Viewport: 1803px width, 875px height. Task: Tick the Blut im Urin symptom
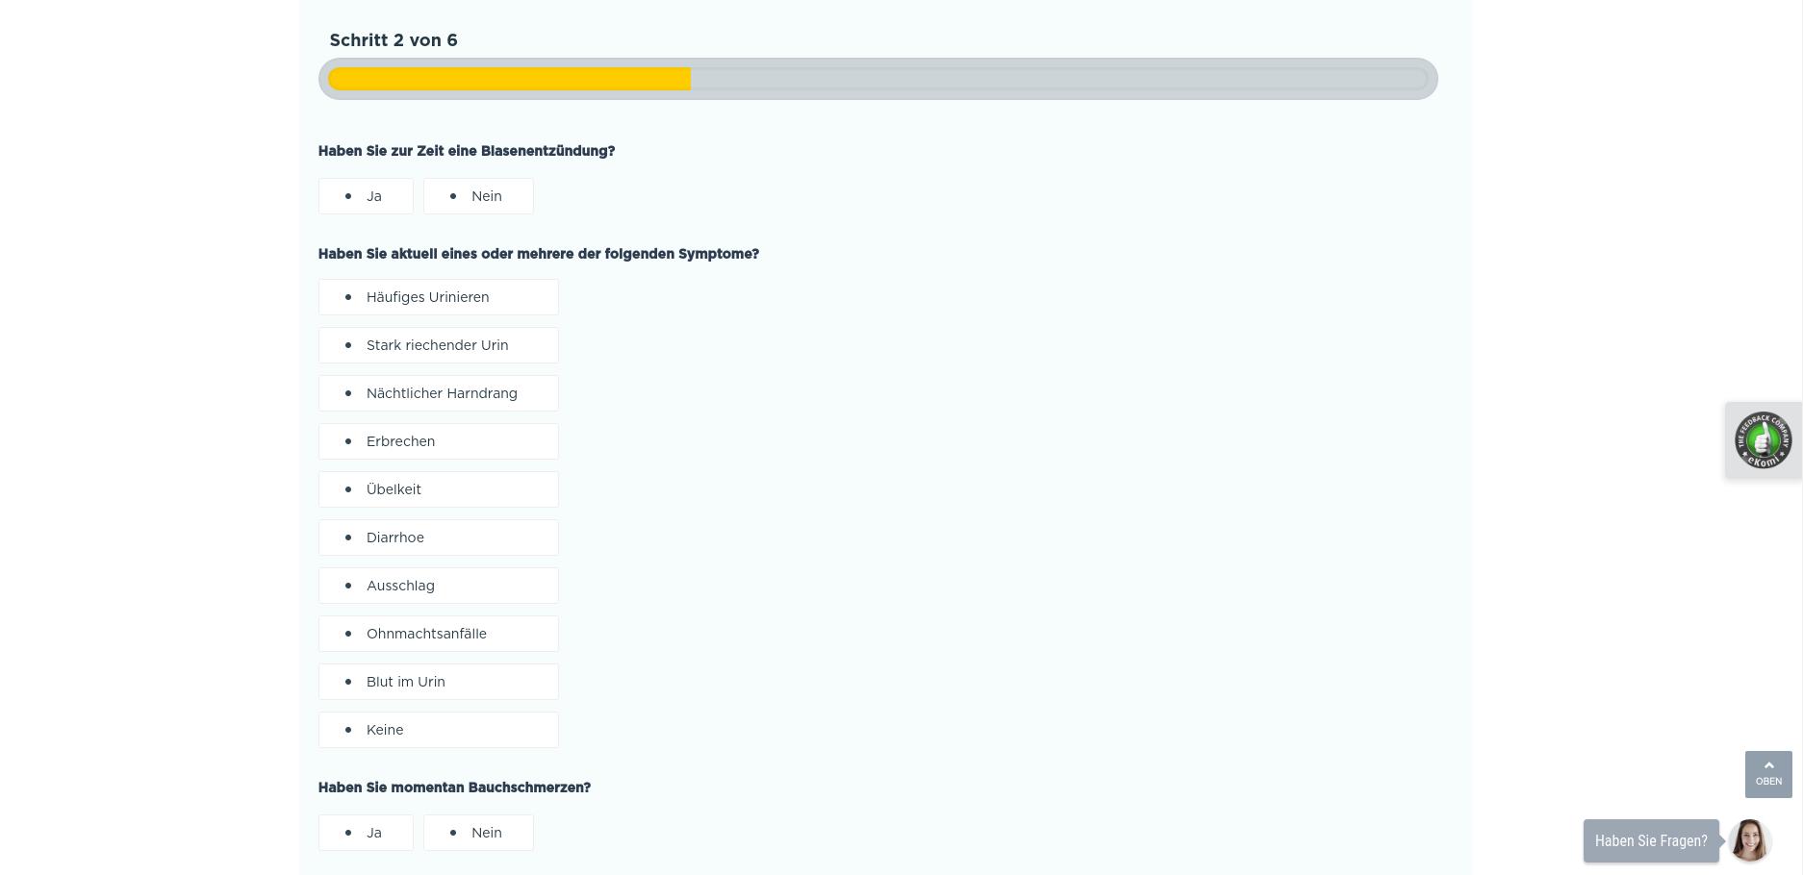(438, 682)
